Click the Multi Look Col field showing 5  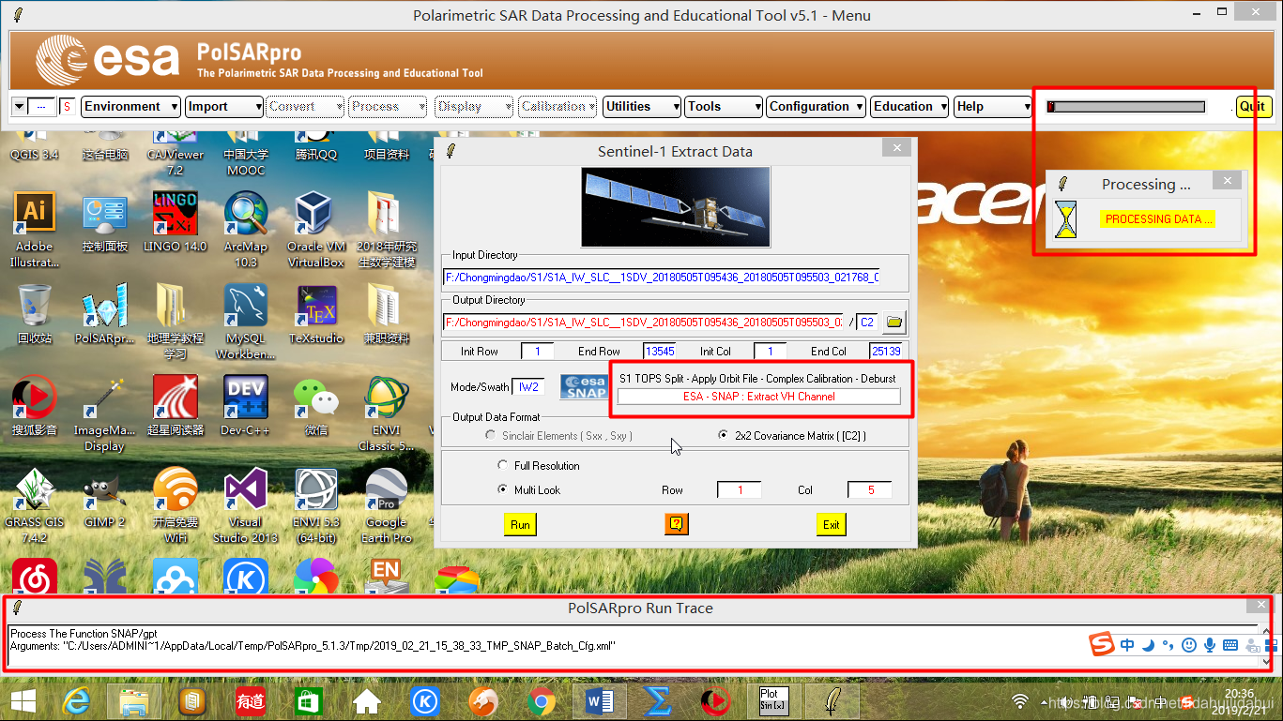[870, 490]
